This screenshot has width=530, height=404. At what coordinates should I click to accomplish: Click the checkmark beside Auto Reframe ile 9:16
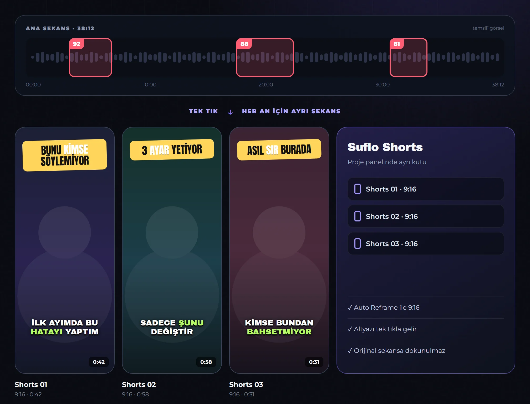[x=350, y=308]
